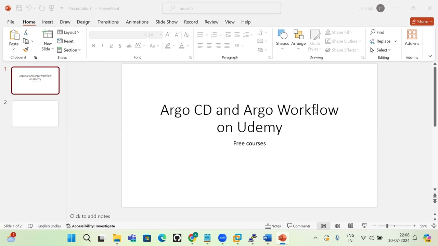
Task: Click the Decrease Font Size icon
Action: 177,35
